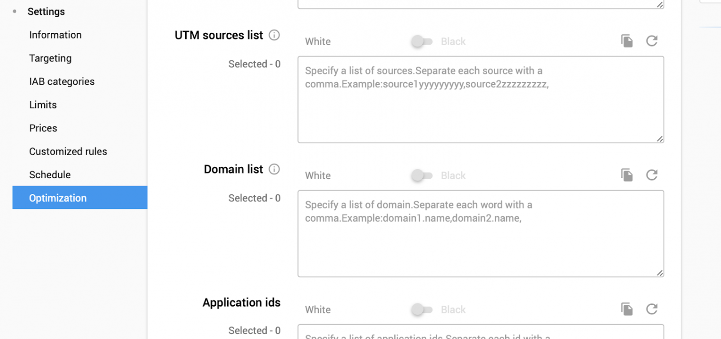The image size is (721, 339).
Task: Open the Prices settings page
Action: (43, 128)
